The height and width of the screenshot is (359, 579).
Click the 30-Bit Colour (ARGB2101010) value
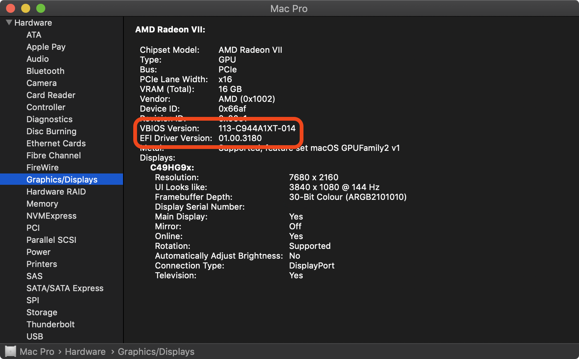click(348, 197)
